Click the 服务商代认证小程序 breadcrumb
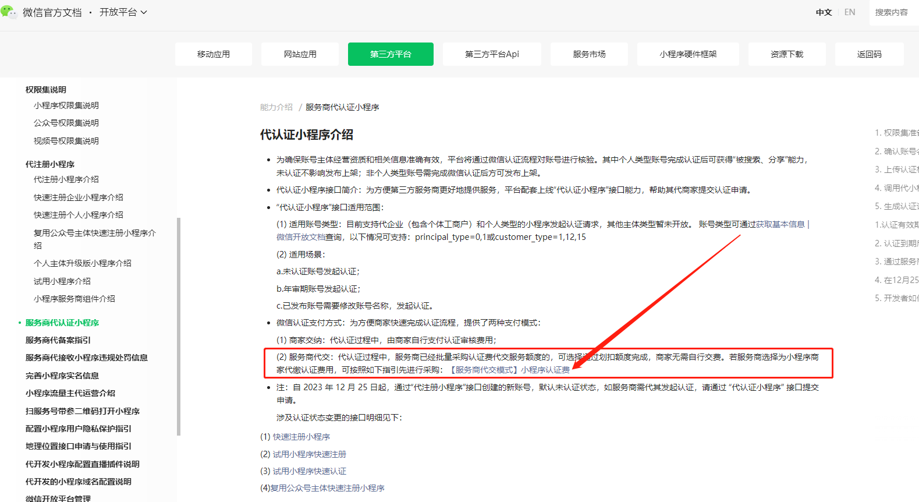This screenshot has width=919, height=502. 342,107
